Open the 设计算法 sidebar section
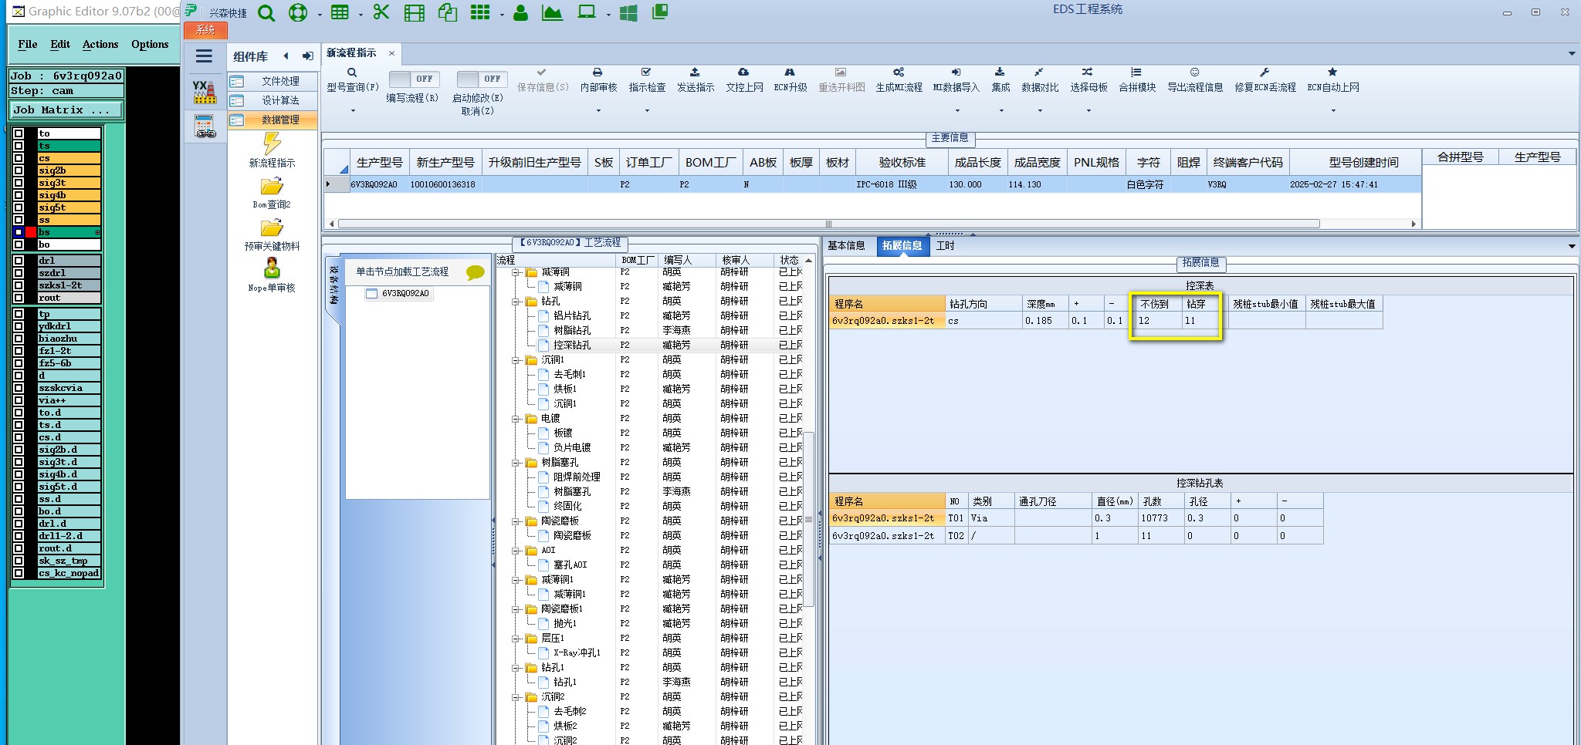Viewport: 1581px width, 745px height. 273,100
